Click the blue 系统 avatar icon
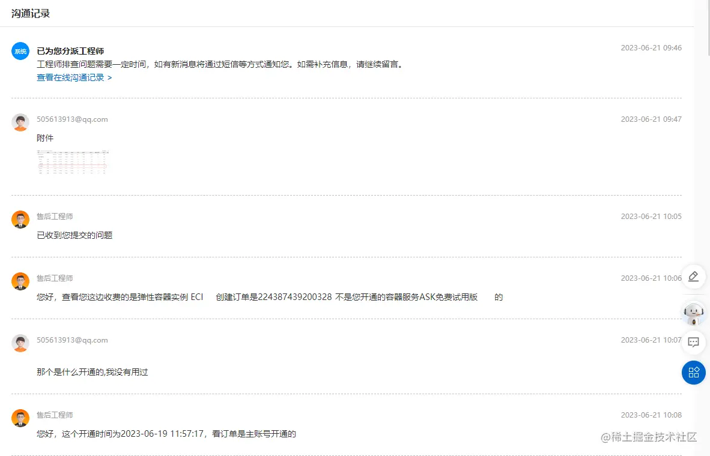The height and width of the screenshot is (456, 710). click(x=20, y=51)
